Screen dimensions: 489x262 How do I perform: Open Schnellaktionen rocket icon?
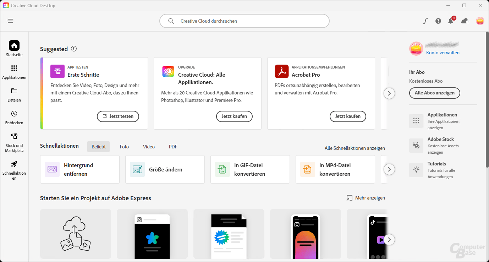pyautogui.click(x=14, y=164)
